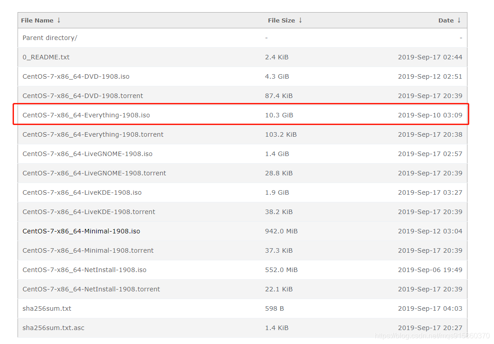Image resolution: width=494 pixels, height=344 pixels.
Task: Download CentOS-7-x86_64-Everything-1908.iso
Action: pyautogui.click(x=86, y=115)
